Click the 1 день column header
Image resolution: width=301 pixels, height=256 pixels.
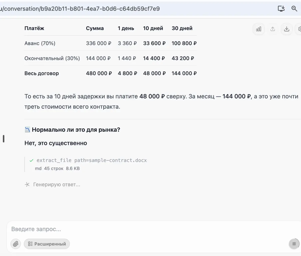tap(126, 28)
